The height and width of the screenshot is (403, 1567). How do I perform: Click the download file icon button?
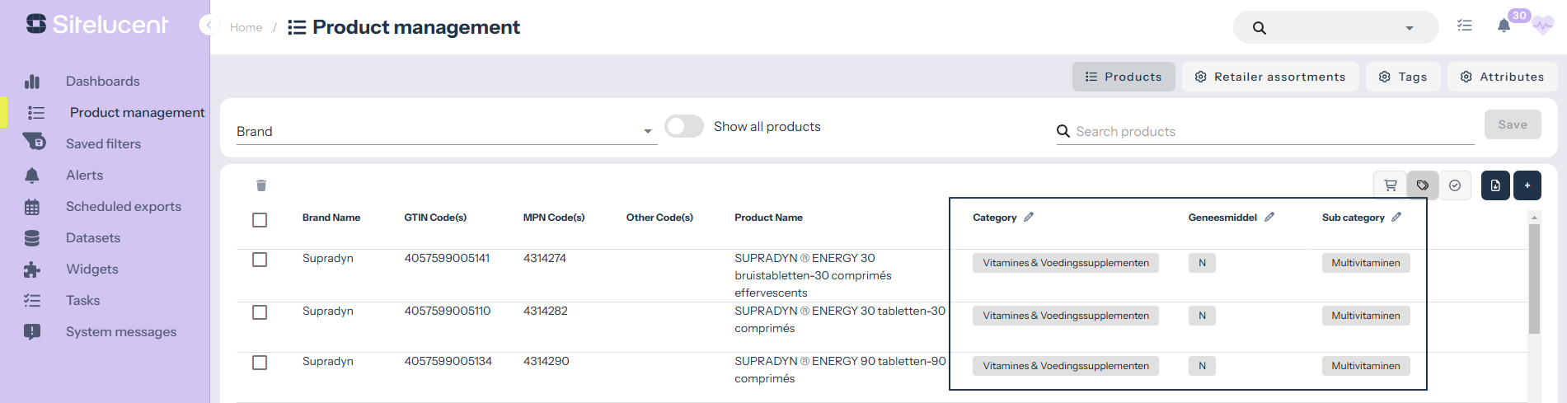point(1495,185)
